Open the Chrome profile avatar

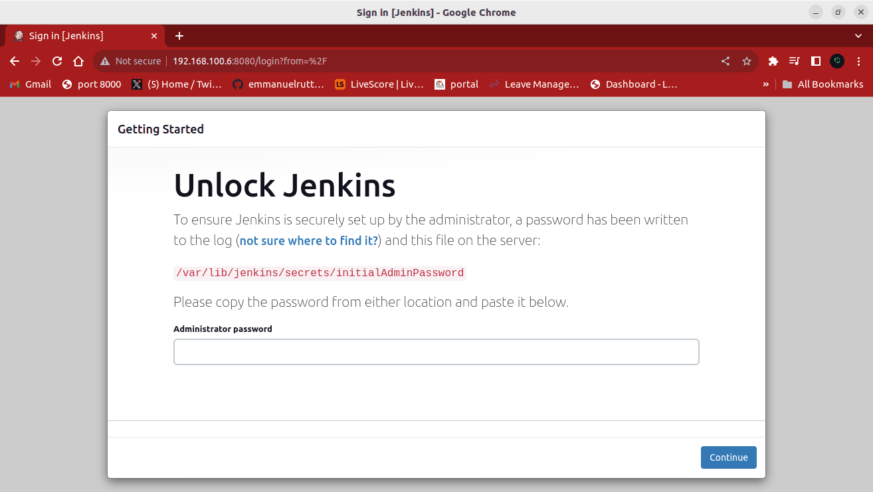click(837, 61)
